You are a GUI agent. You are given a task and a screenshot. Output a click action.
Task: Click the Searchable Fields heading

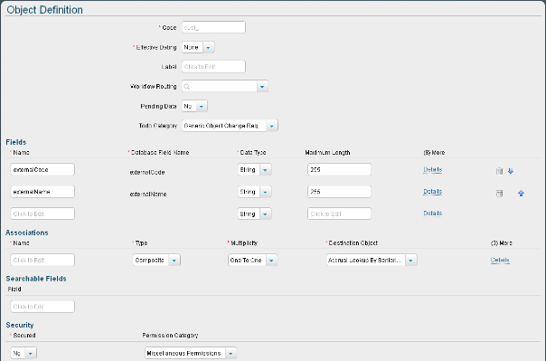[36, 279]
